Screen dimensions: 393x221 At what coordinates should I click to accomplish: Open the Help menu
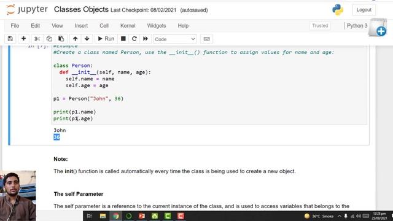point(183,26)
